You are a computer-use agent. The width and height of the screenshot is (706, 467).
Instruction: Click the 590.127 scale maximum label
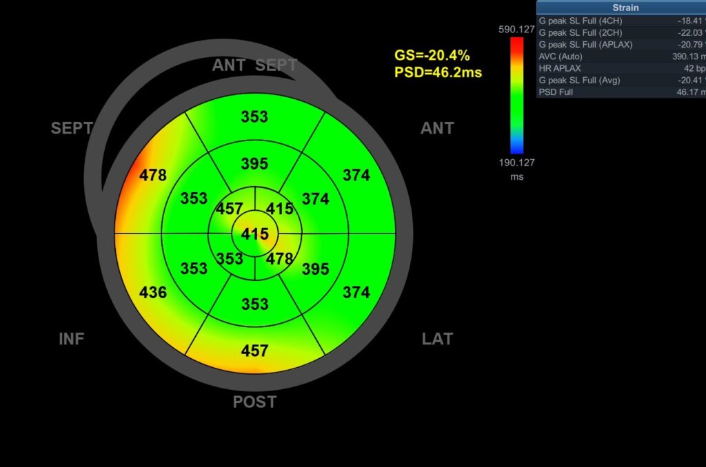(x=516, y=29)
